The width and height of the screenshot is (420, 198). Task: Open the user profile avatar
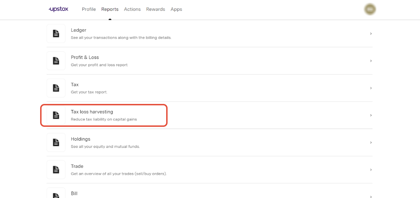(370, 10)
